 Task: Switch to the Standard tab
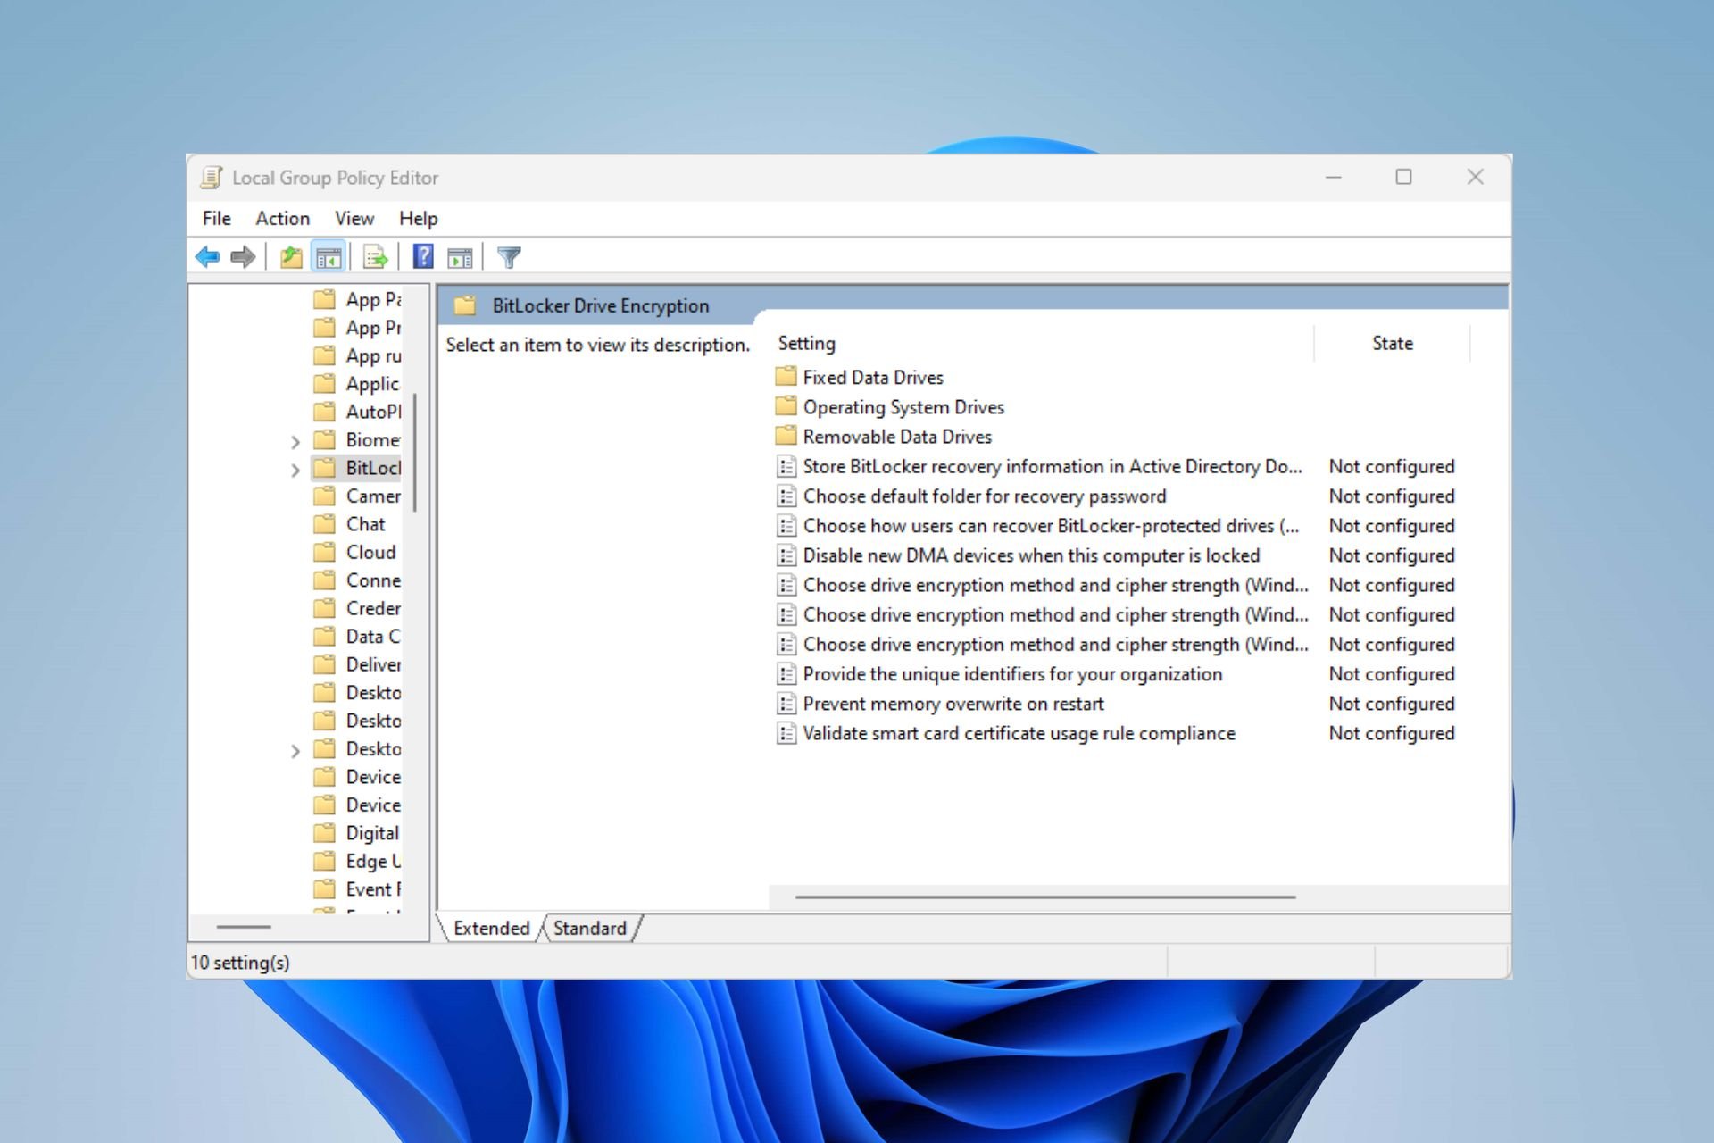click(590, 928)
